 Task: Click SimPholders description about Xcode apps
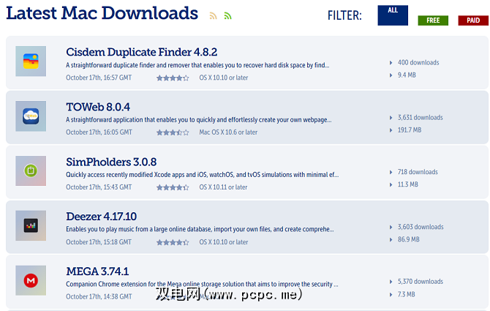coord(202,175)
